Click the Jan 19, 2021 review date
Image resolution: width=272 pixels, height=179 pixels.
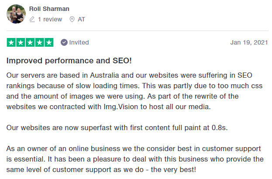coord(249,42)
